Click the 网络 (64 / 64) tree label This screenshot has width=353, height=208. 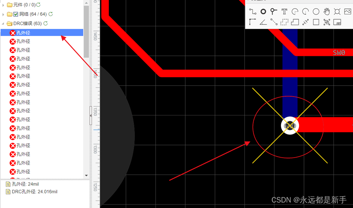(33, 14)
